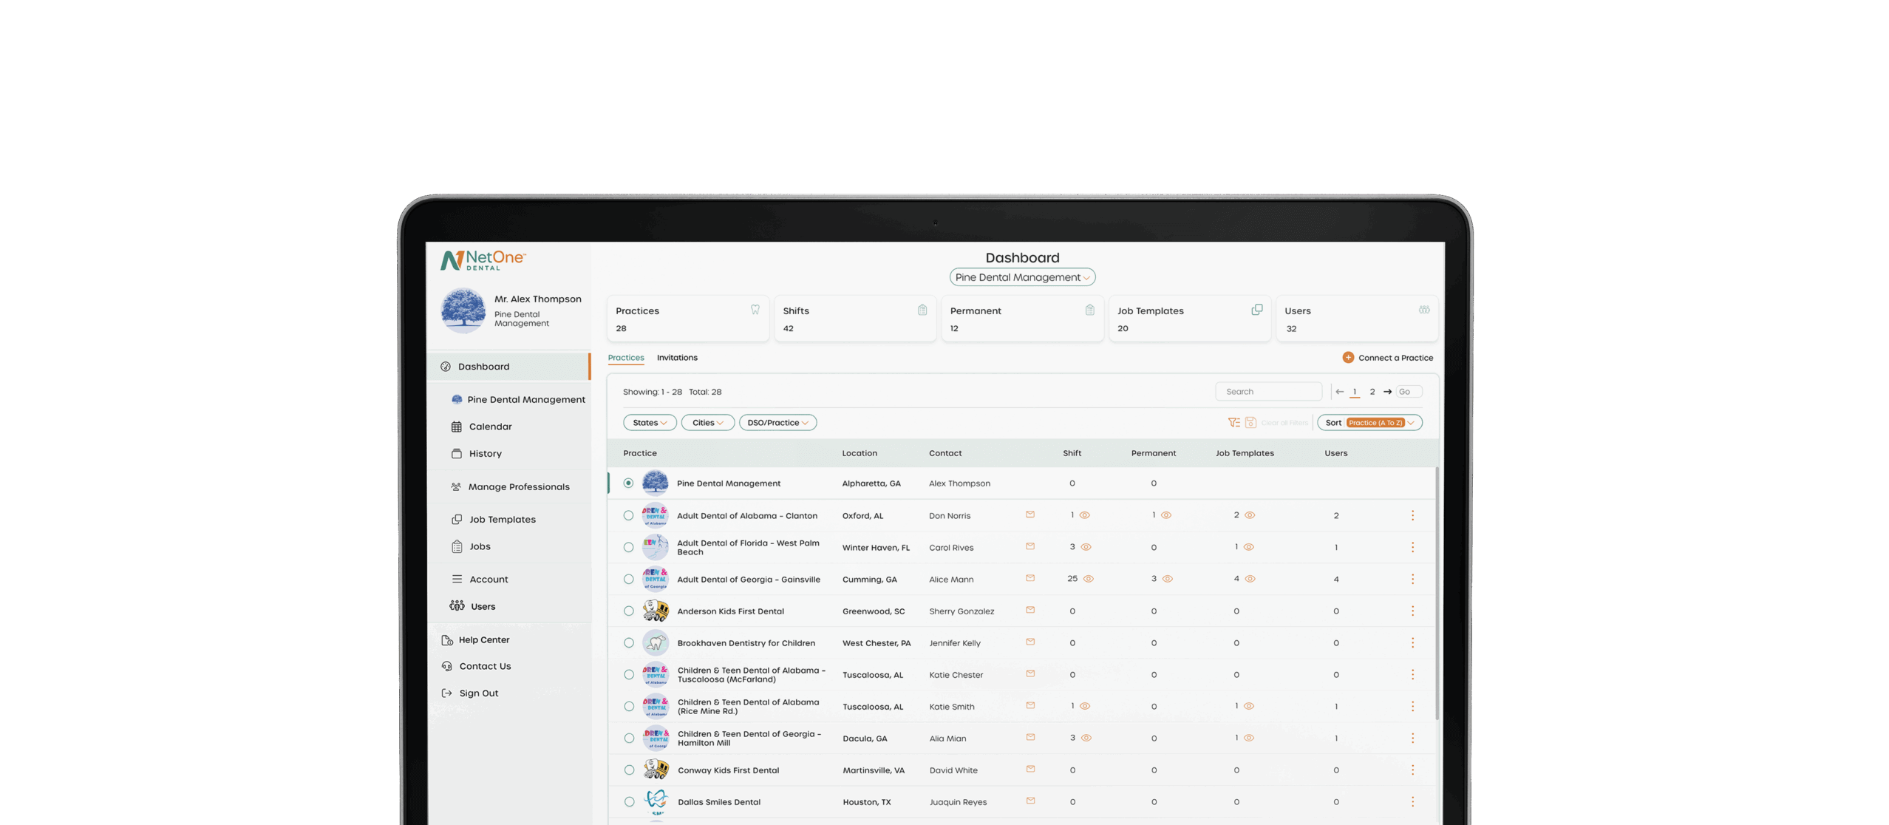Go to next page with right arrow

[x=1387, y=392]
